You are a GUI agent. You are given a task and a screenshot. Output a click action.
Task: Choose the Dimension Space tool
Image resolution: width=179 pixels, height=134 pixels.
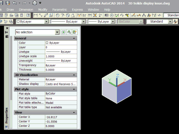pyautogui.click(x=95, y=15)
